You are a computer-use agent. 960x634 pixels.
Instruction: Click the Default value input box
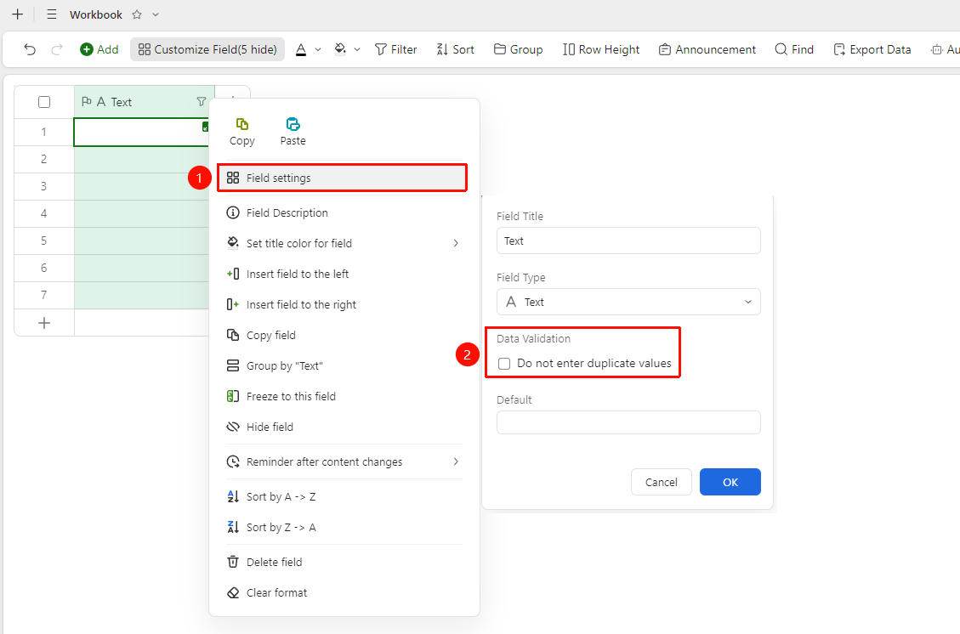[x=628, y=422]
